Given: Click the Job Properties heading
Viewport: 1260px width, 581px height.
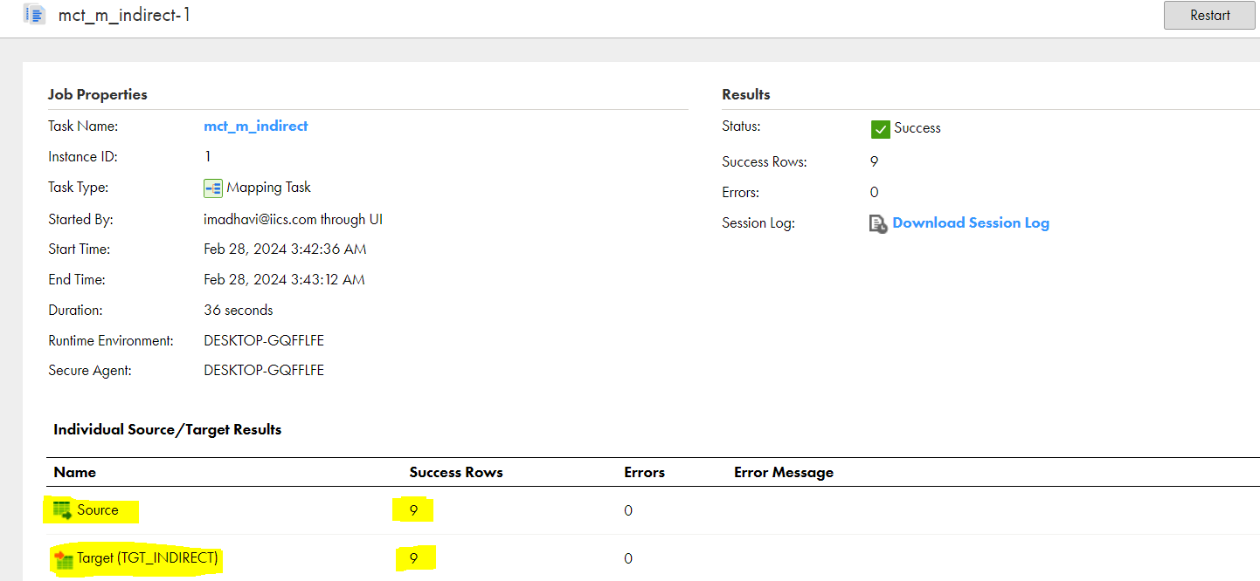Looking at the screenshot, I should click(x=98, y=94).
